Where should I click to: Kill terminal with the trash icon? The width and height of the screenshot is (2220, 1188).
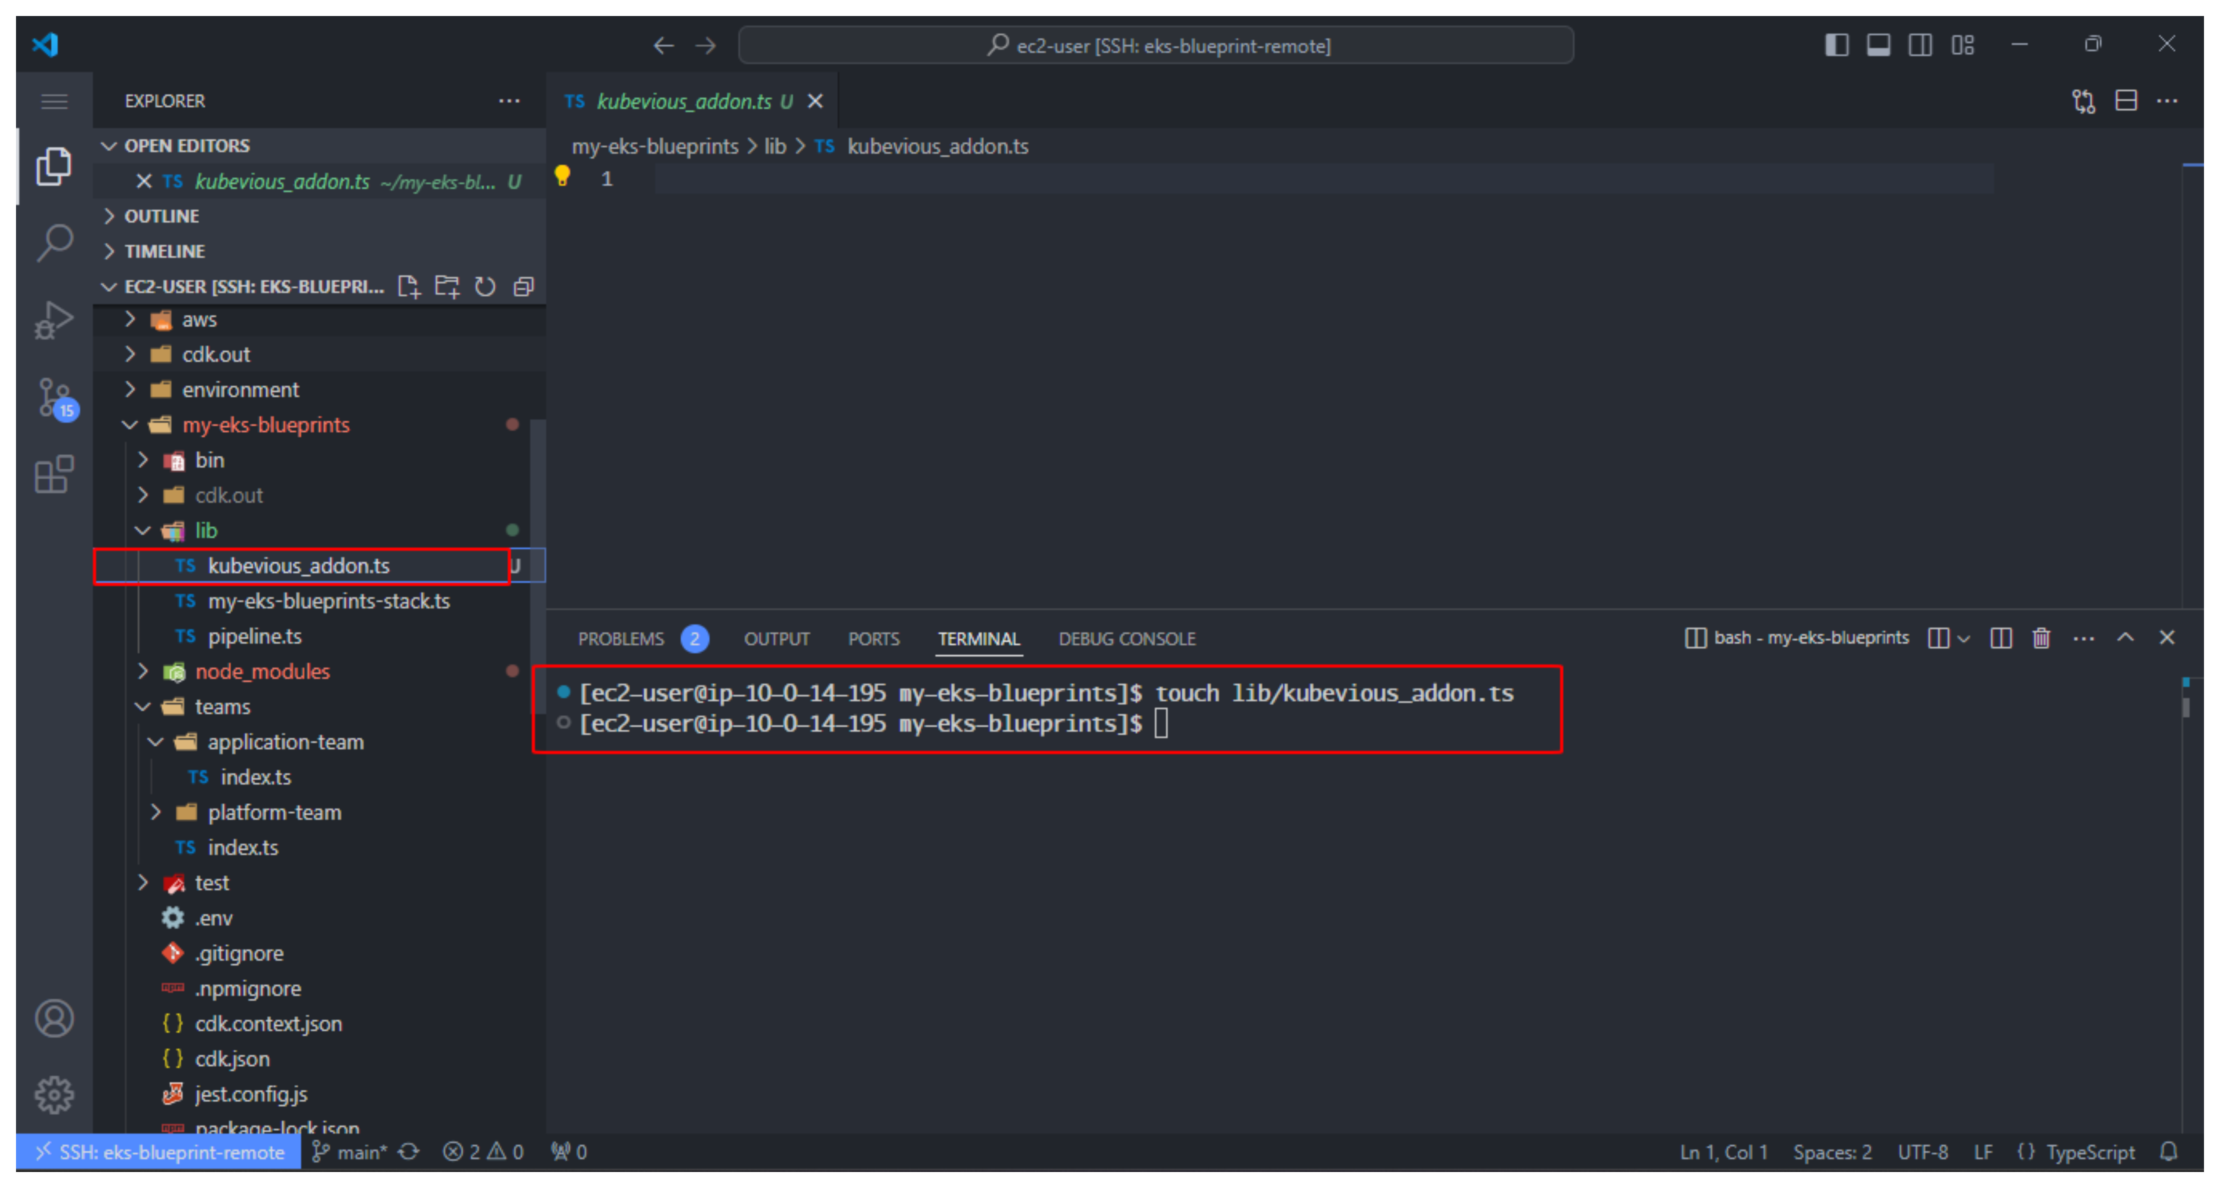[2041, 638]
